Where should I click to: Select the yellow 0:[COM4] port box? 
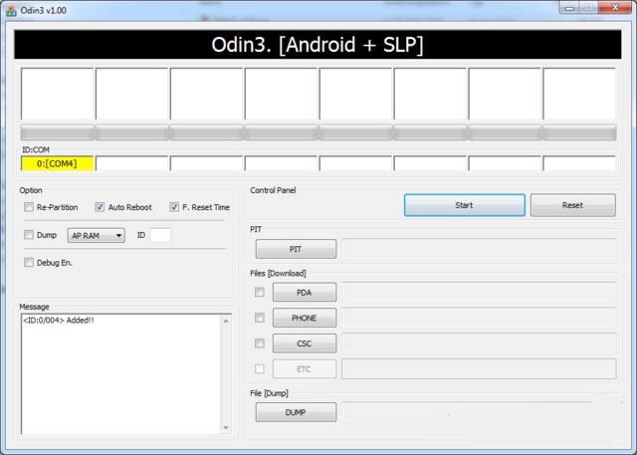pos(57,163)
